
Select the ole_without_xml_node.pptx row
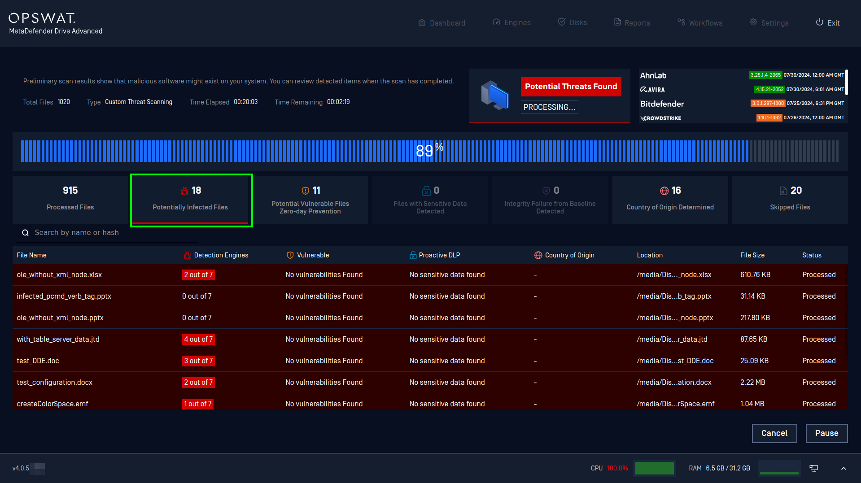click(x=430, y=318)
